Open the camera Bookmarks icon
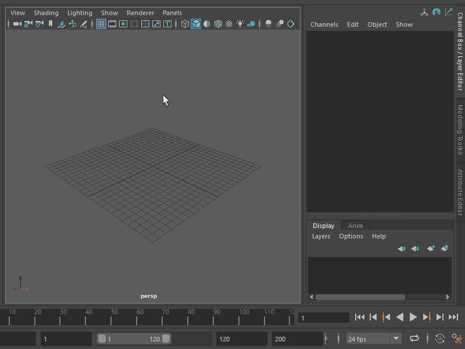 pos(51,24)
